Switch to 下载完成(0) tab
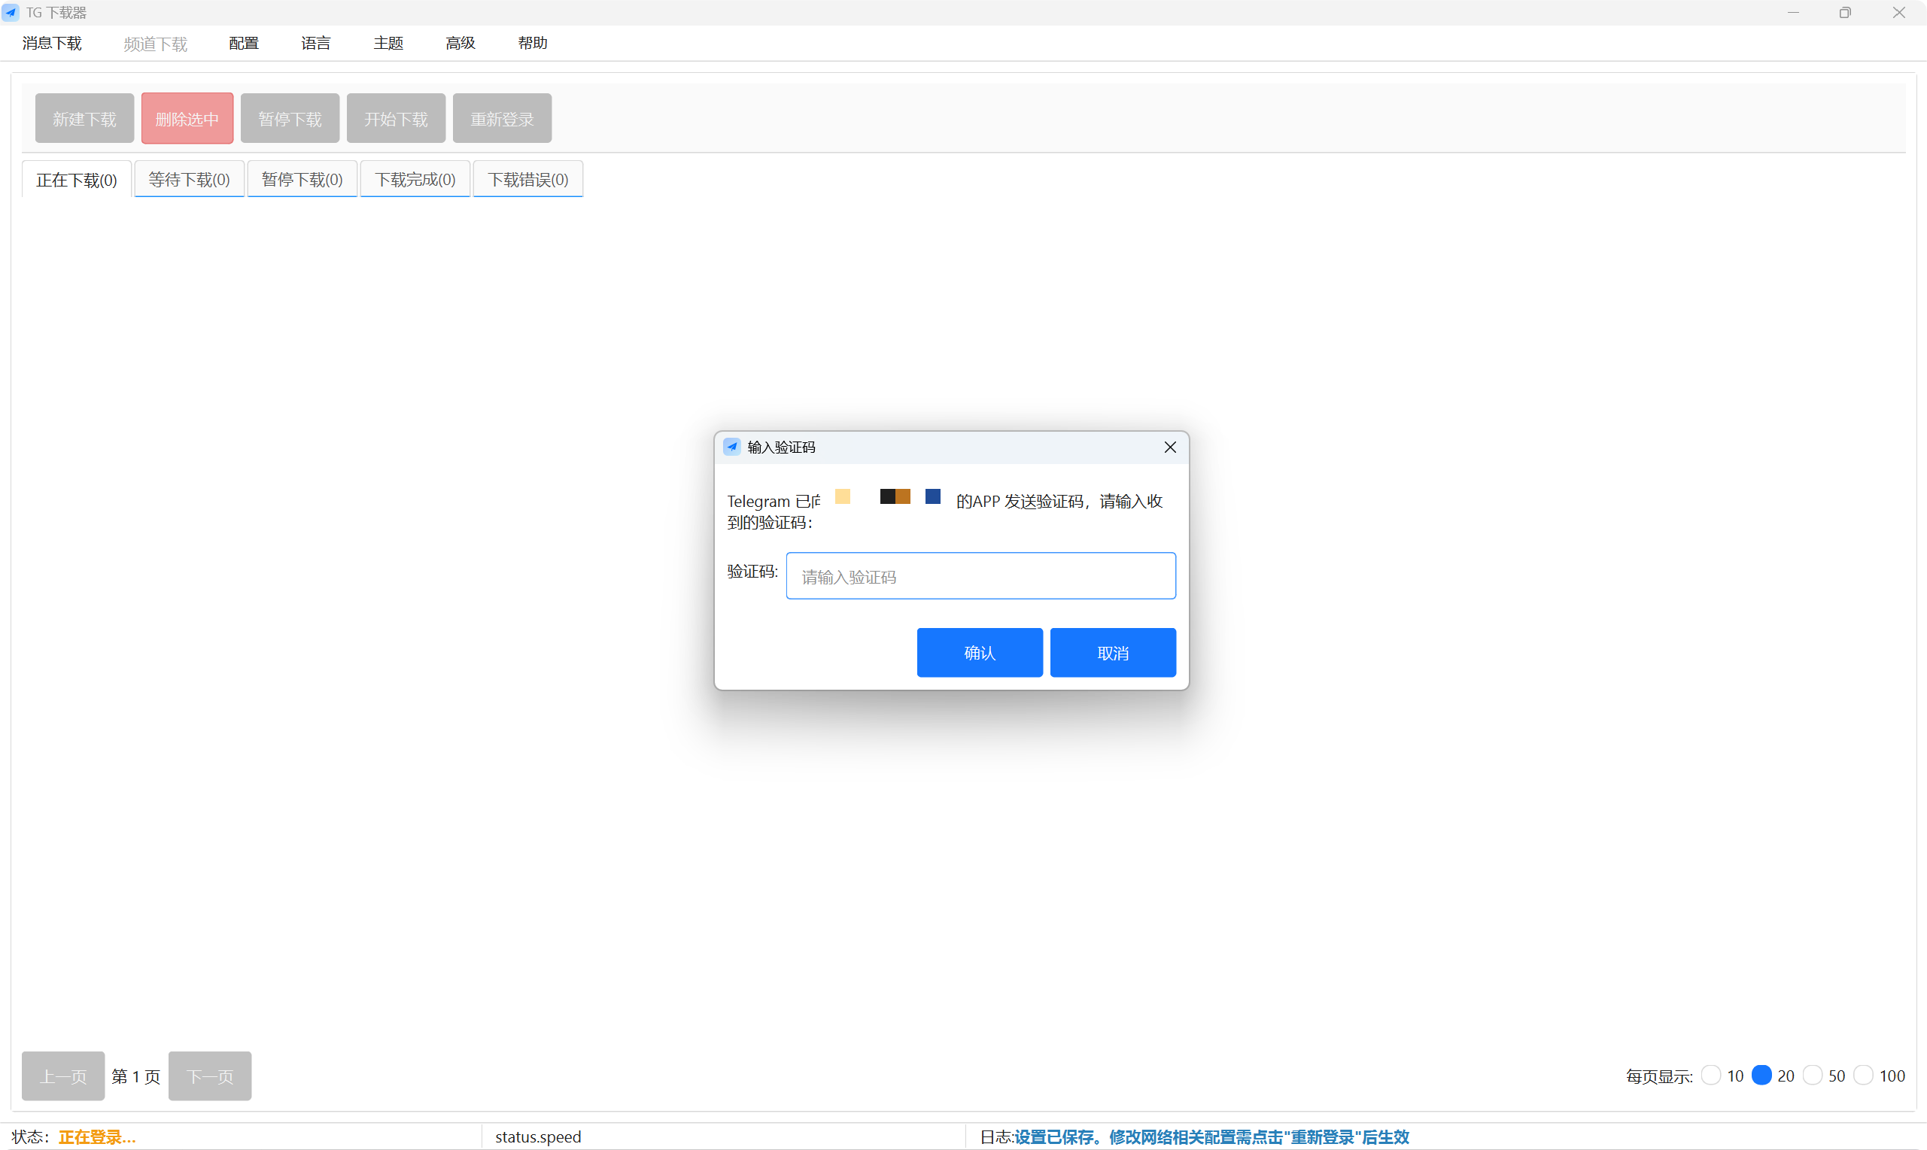 (x=415, y=180)
